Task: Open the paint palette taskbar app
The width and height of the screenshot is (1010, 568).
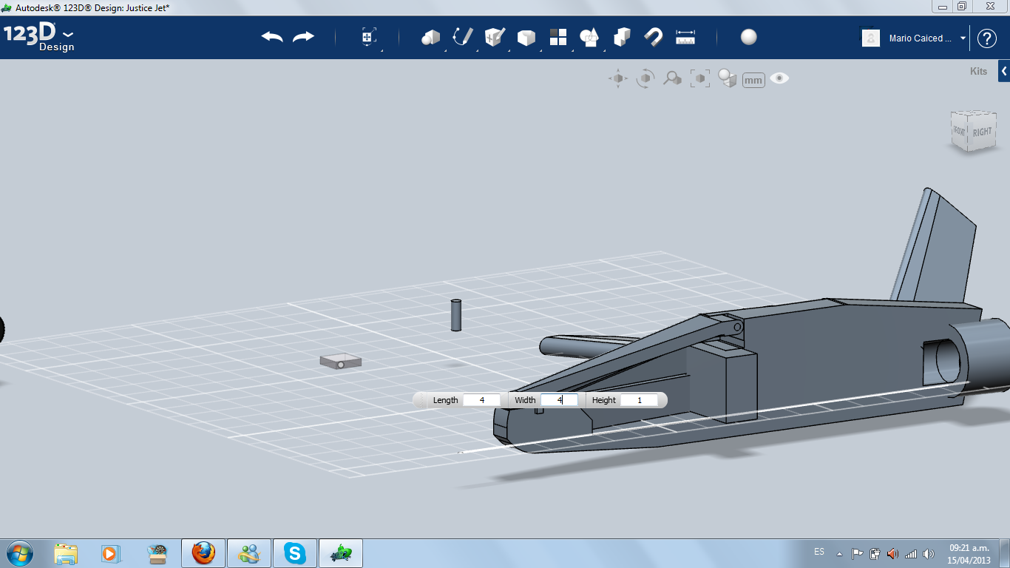Action: coord(157,553)
